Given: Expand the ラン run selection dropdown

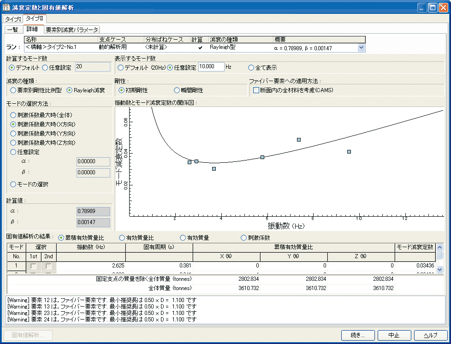Looking at the screenshot, I should (361, 48).
